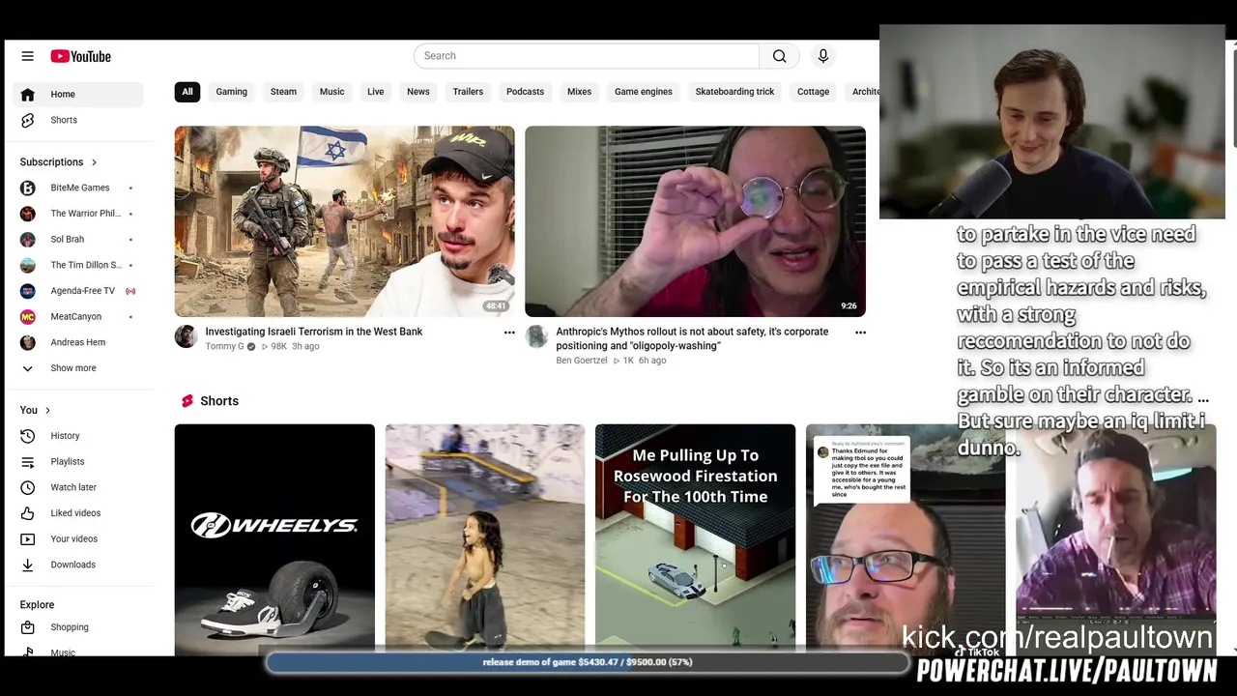Select the Trailers filter chip
This screenshot has width=1237, height=696.
coord(468,92)
